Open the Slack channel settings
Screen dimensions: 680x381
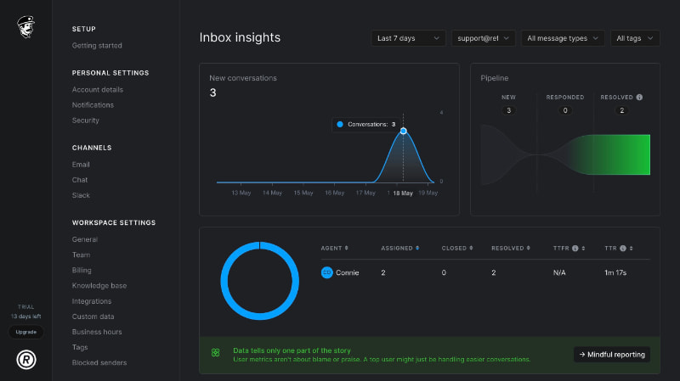coord(81,195)
